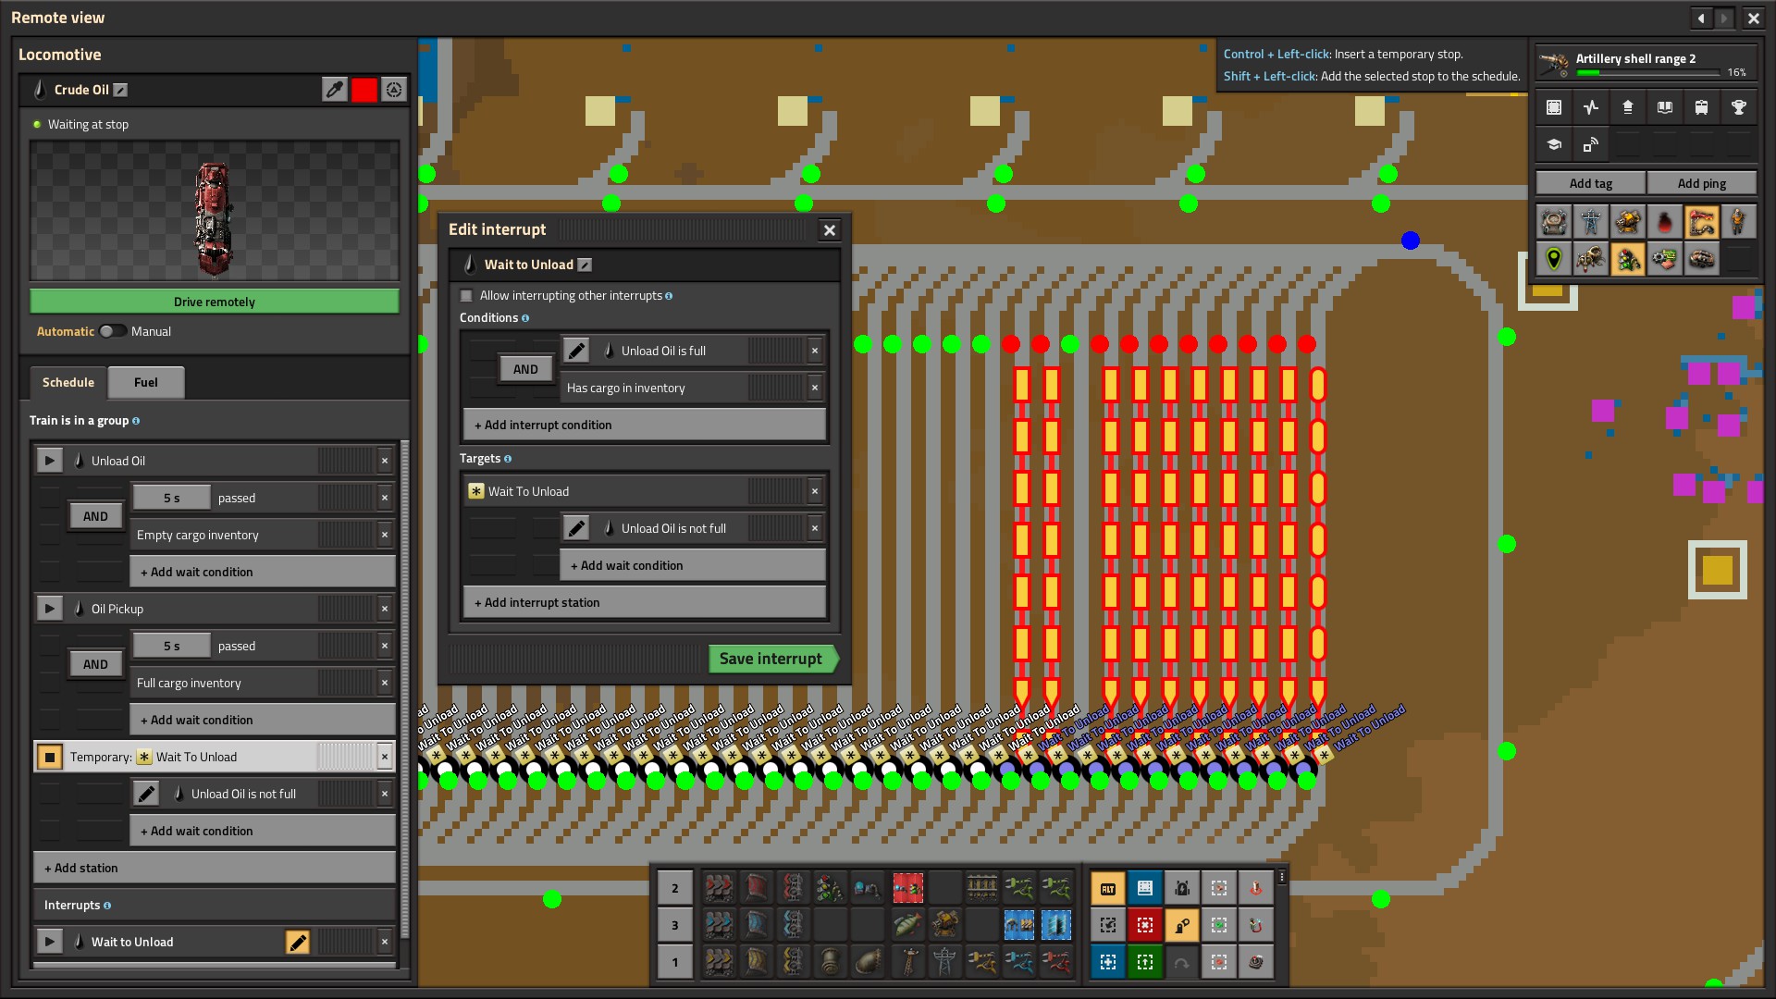Remove 'Has cargo in inventory' interrupt condition
Screen dimensions: 1776x999
[x=815, y=388]
